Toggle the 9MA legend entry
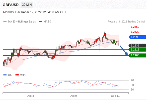Screen dimensions: 147x100 pos(20,75)
